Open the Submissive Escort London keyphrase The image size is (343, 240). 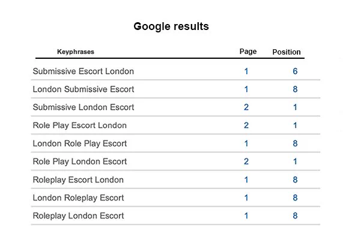83,71
